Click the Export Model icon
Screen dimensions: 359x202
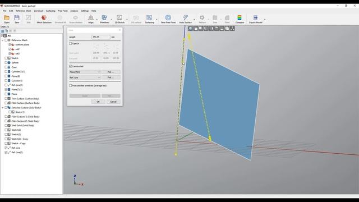pos(256,19)
